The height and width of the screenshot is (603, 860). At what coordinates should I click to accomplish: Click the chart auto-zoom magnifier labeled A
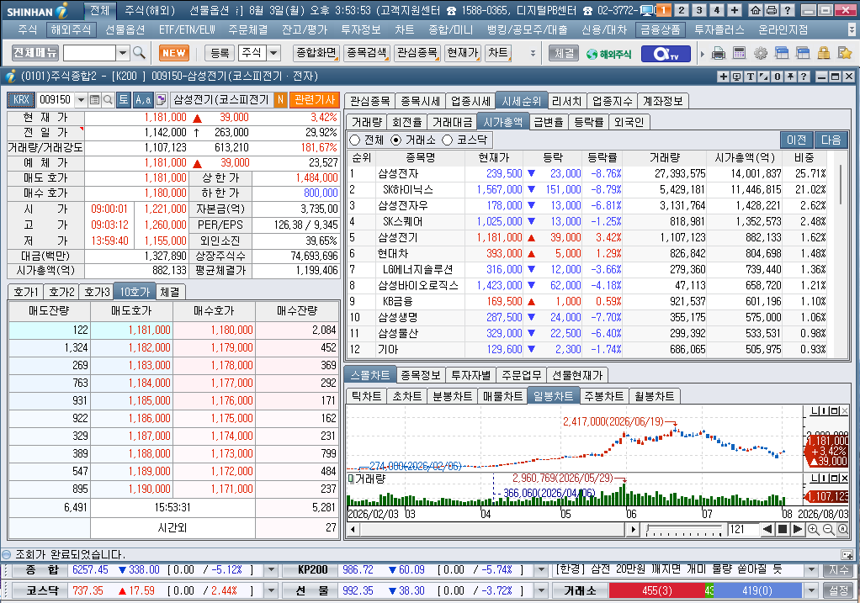[x=842, y=529]
